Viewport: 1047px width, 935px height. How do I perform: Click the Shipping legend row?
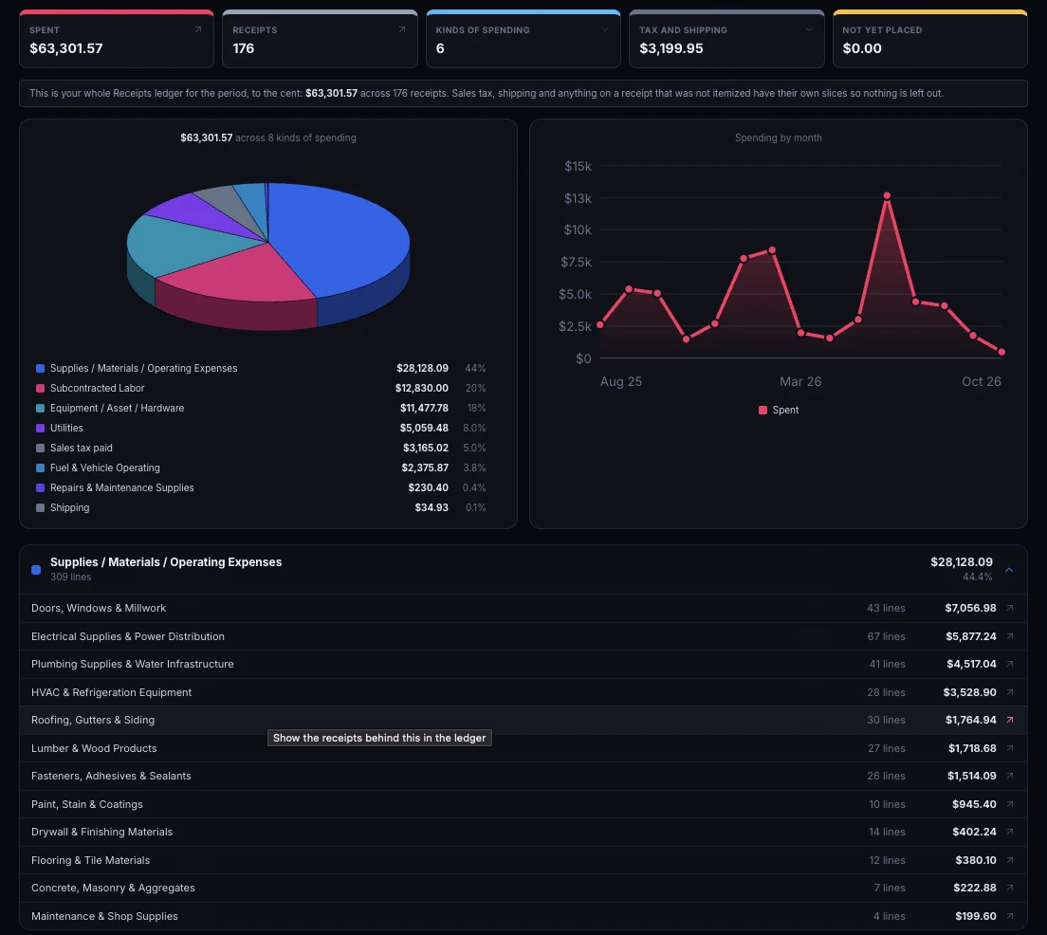click(x=261, y=508)
